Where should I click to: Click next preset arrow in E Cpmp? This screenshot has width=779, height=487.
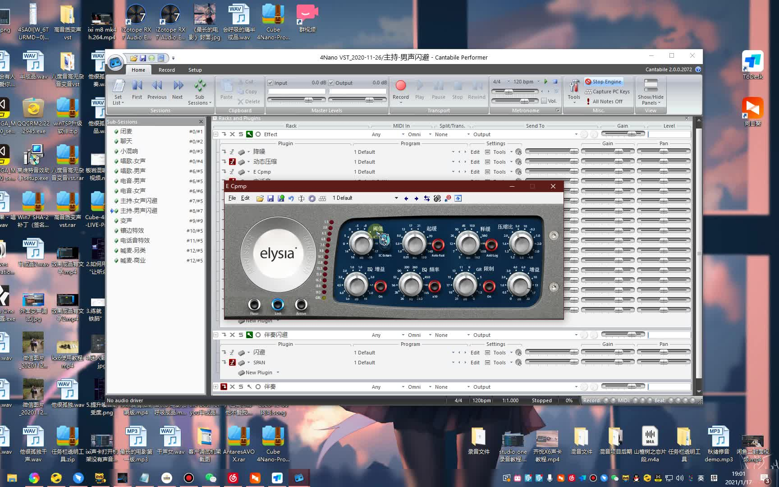point(417,198)
